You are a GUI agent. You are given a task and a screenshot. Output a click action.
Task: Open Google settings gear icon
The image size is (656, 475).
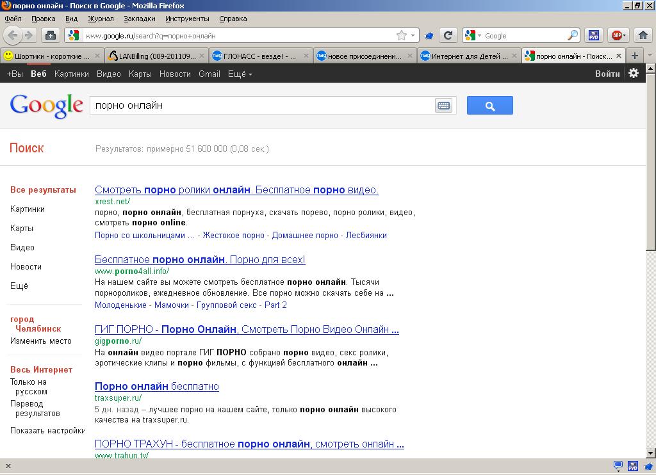coord(634,73)
